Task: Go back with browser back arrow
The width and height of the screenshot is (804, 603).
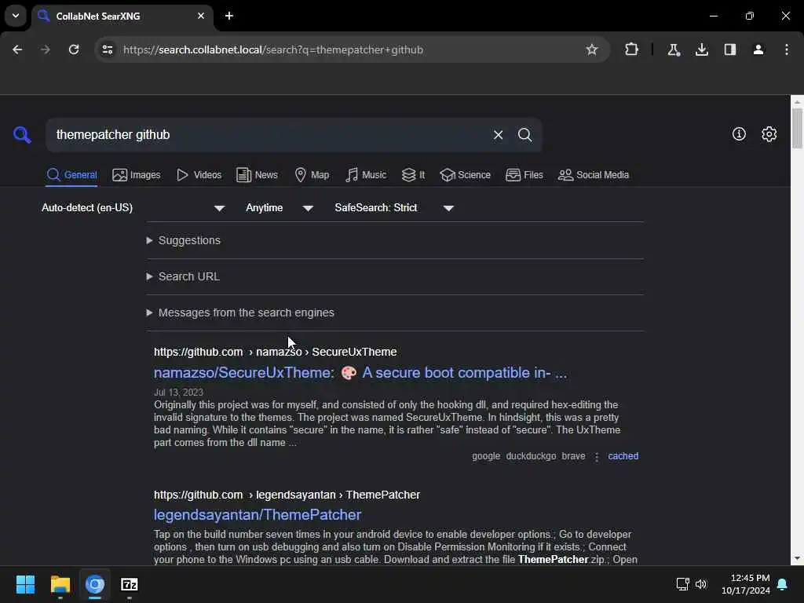Action: 17,49
